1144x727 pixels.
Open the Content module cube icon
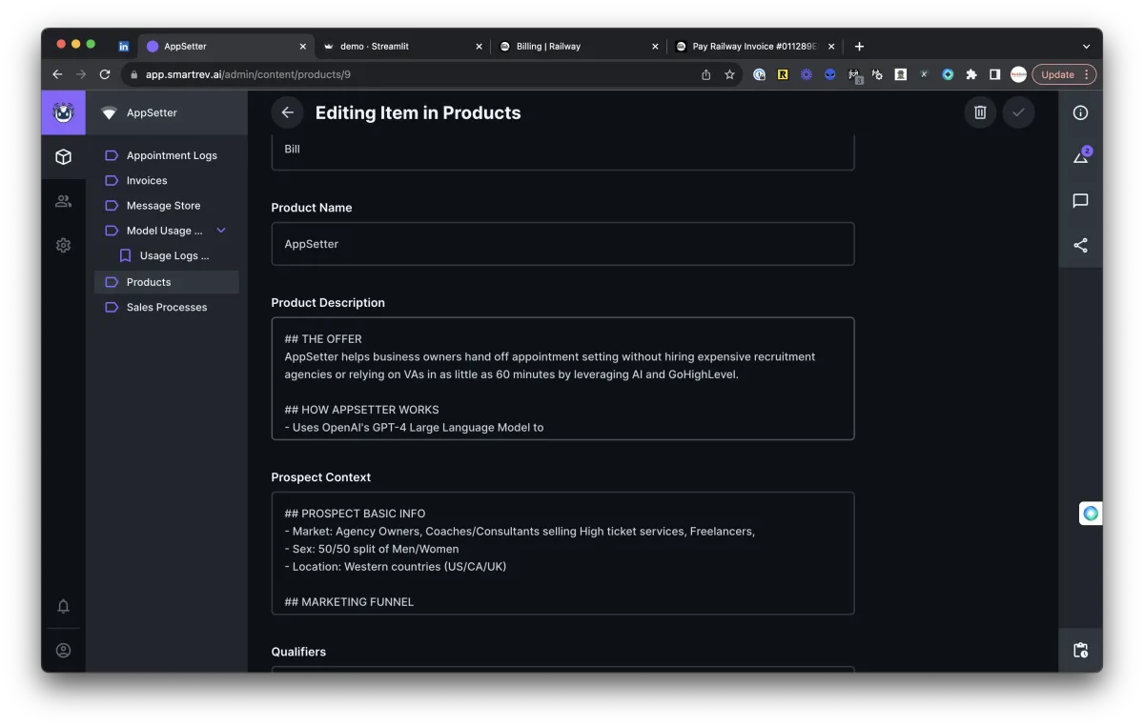[x=63, y=157]
